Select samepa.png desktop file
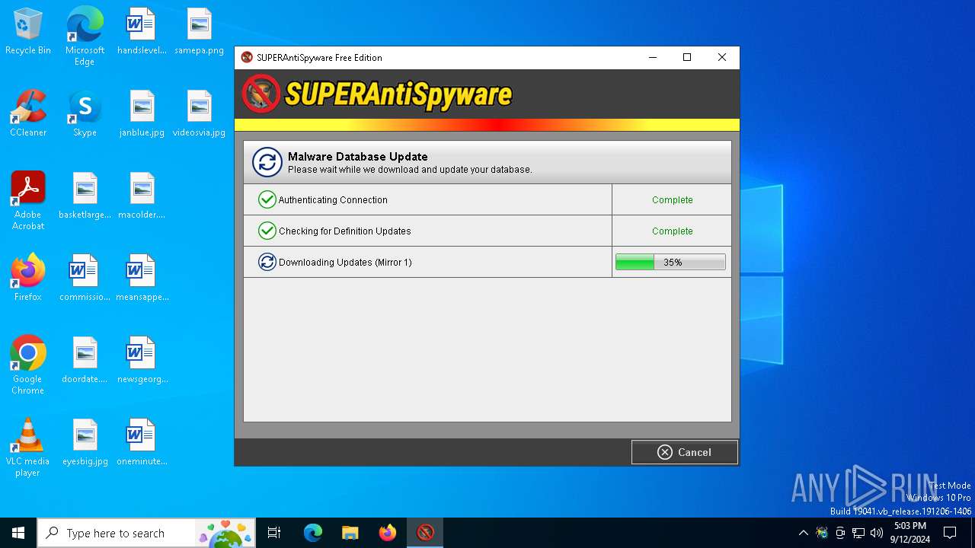975x548 pixels. 199,32
